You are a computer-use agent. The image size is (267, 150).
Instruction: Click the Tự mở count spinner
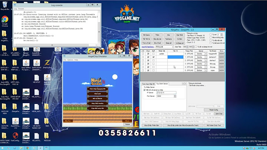click(221, 35)
